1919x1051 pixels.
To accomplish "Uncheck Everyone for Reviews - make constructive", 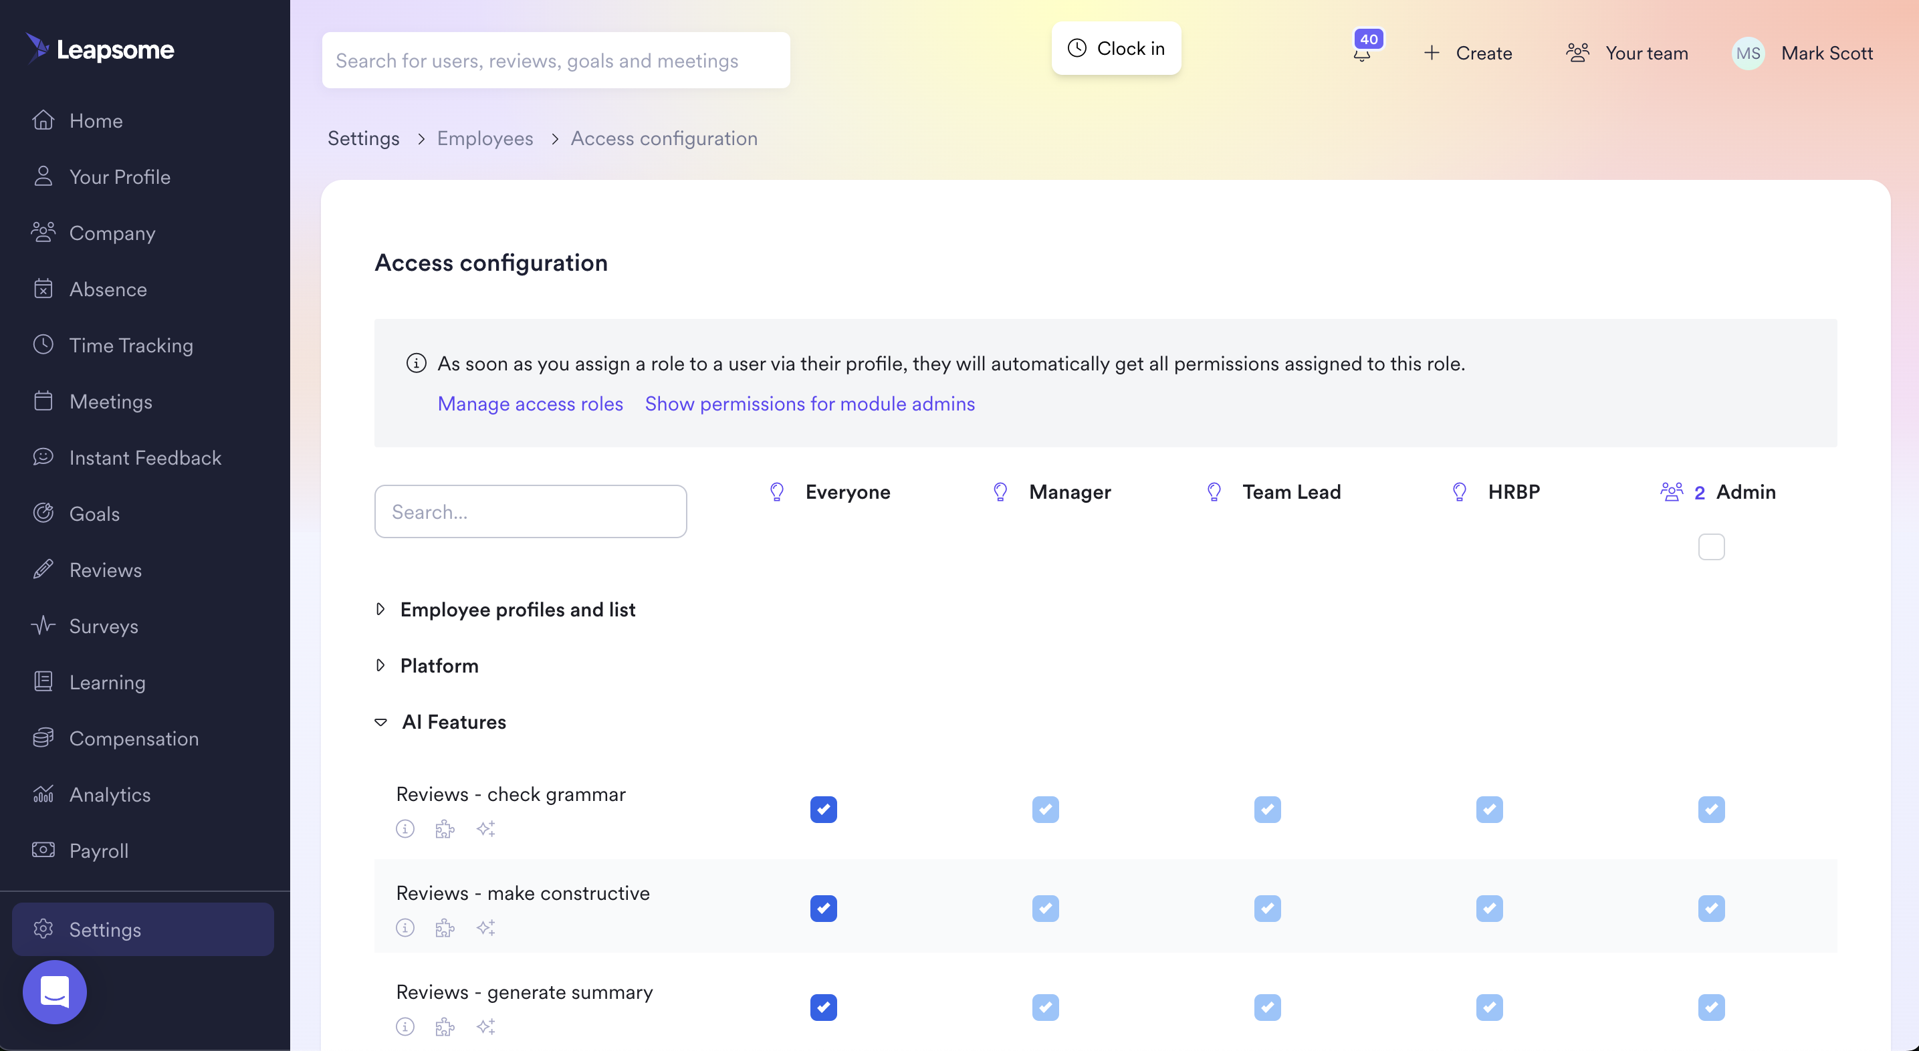I will (823, 908).
